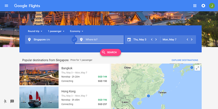The height and width of the screenshot is (109, 218).
Task: Open the Economy class dropdown
Action: pyautogui.click(x=77, y=31)
